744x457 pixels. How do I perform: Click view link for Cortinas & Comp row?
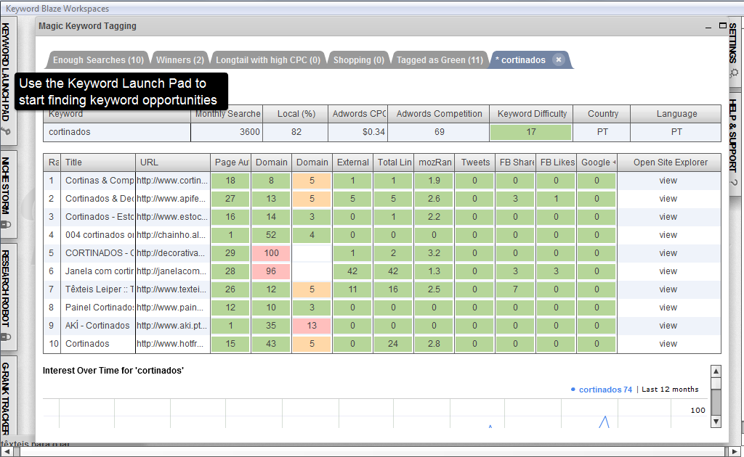point(668,181)
